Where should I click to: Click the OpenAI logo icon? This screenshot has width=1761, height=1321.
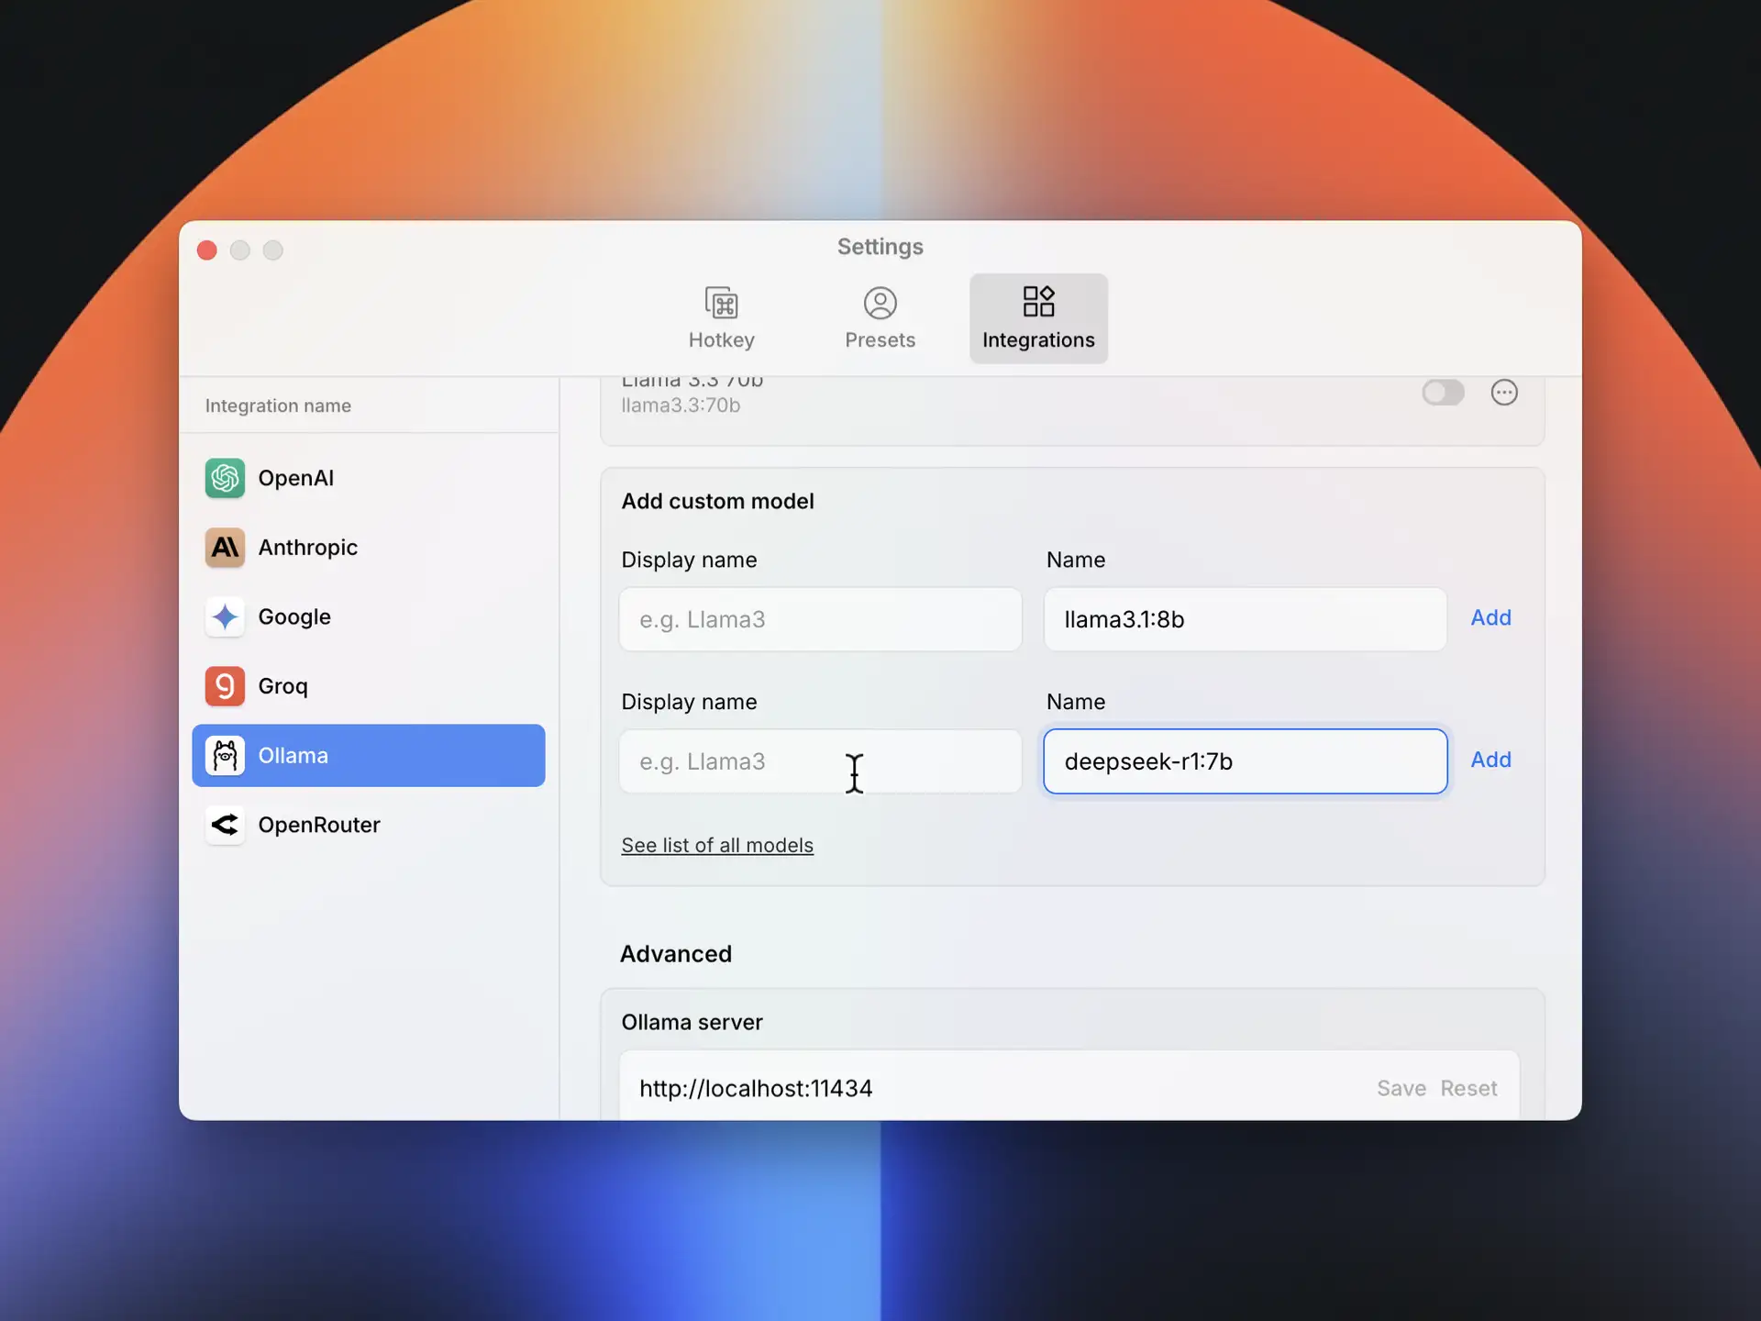225,478
